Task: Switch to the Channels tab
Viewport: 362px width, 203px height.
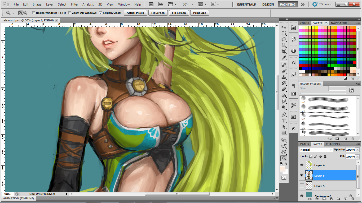Action: tap(333, 144)
